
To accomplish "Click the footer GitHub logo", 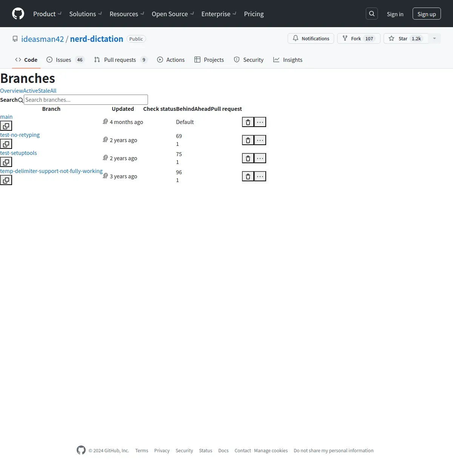I will pos(81,450).
